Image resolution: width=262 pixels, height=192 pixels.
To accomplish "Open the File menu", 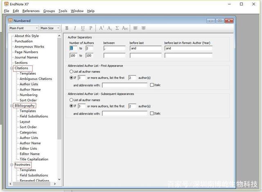I will click(7, 11).
